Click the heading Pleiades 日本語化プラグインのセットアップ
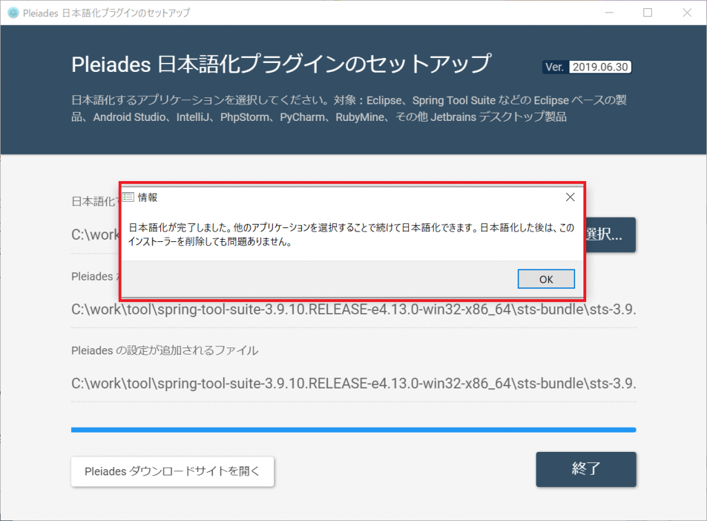Screen dimensions: 707x521 [x=281, y=64]
